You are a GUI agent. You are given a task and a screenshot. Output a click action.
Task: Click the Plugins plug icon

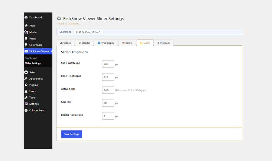26,85
